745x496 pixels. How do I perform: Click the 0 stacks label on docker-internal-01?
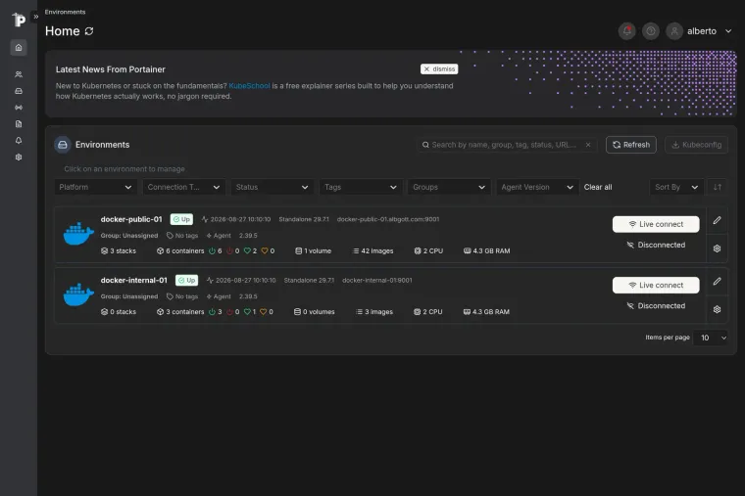119,312
